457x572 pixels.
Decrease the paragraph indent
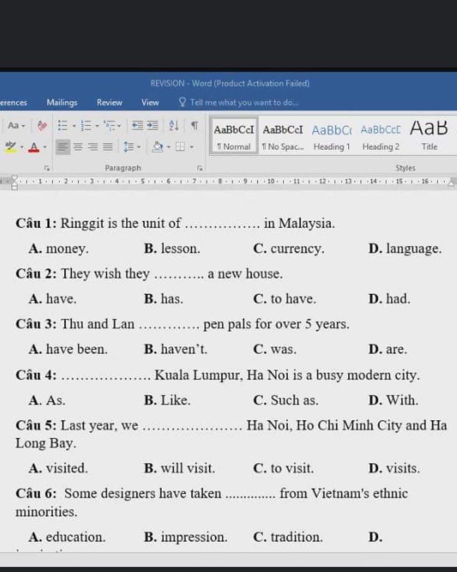coord(137,126)
